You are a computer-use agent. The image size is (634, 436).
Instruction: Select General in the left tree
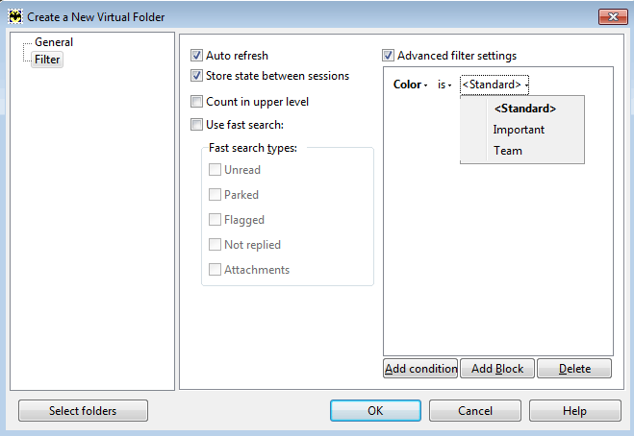coord(54,42)
